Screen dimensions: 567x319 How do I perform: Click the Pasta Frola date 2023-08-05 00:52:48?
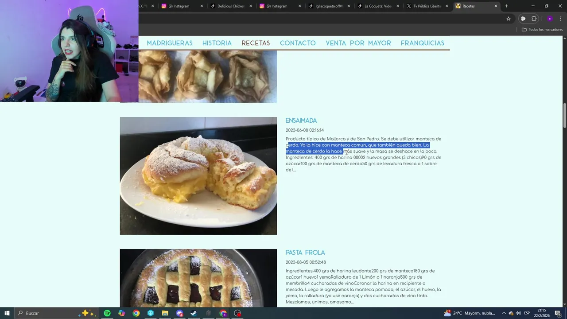(306, 262)
